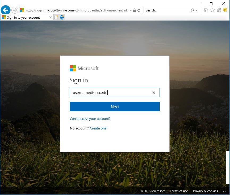Click the lock security icon in address bar
Screen dimensions: 230x195
pos(134,10)
